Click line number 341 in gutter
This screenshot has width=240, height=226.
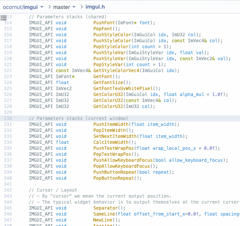coord(8,184)
